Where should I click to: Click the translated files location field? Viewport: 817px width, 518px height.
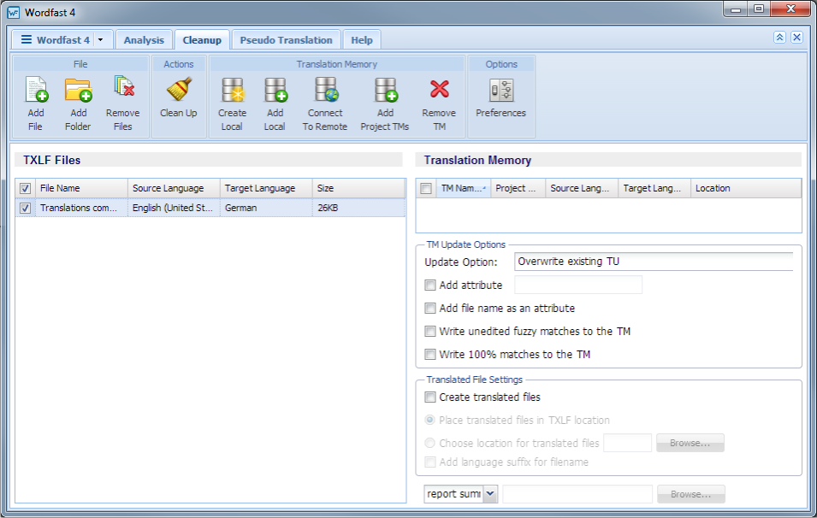pyautogui.click(x=627, y=443)
